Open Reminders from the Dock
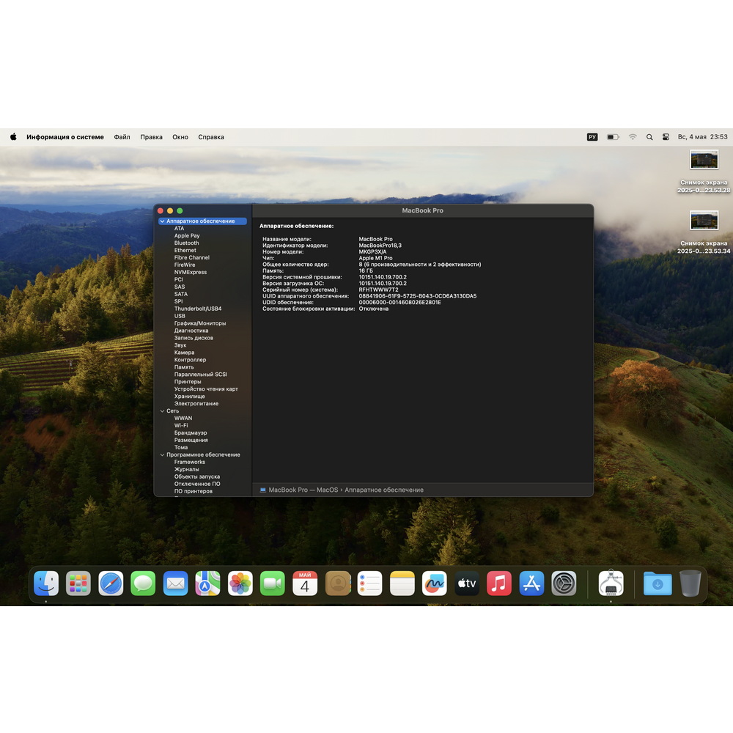The width and height of the screenshot is (733, 733). point(369,583)
